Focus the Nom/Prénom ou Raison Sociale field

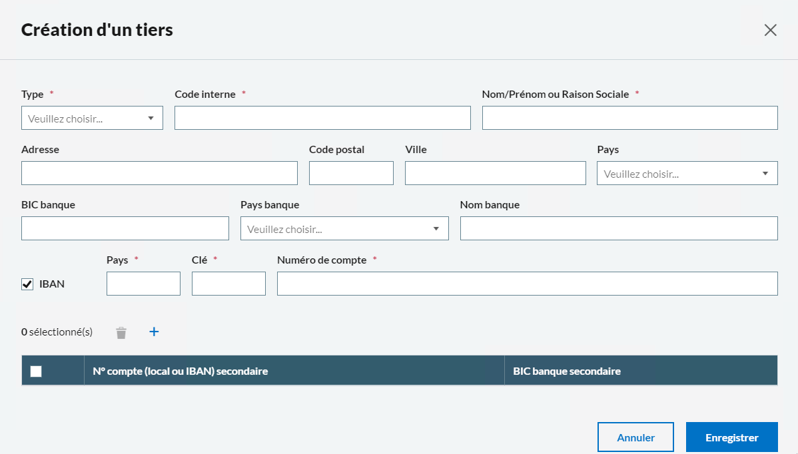629,118
